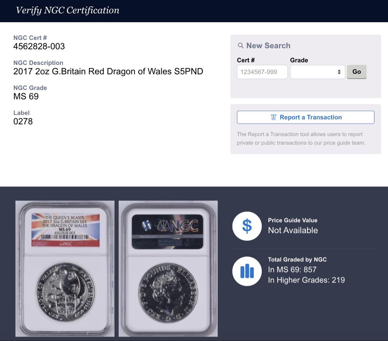Click the Grade label above the dropdown
This screenshot has height=341, width=388.
pos(299,60)
